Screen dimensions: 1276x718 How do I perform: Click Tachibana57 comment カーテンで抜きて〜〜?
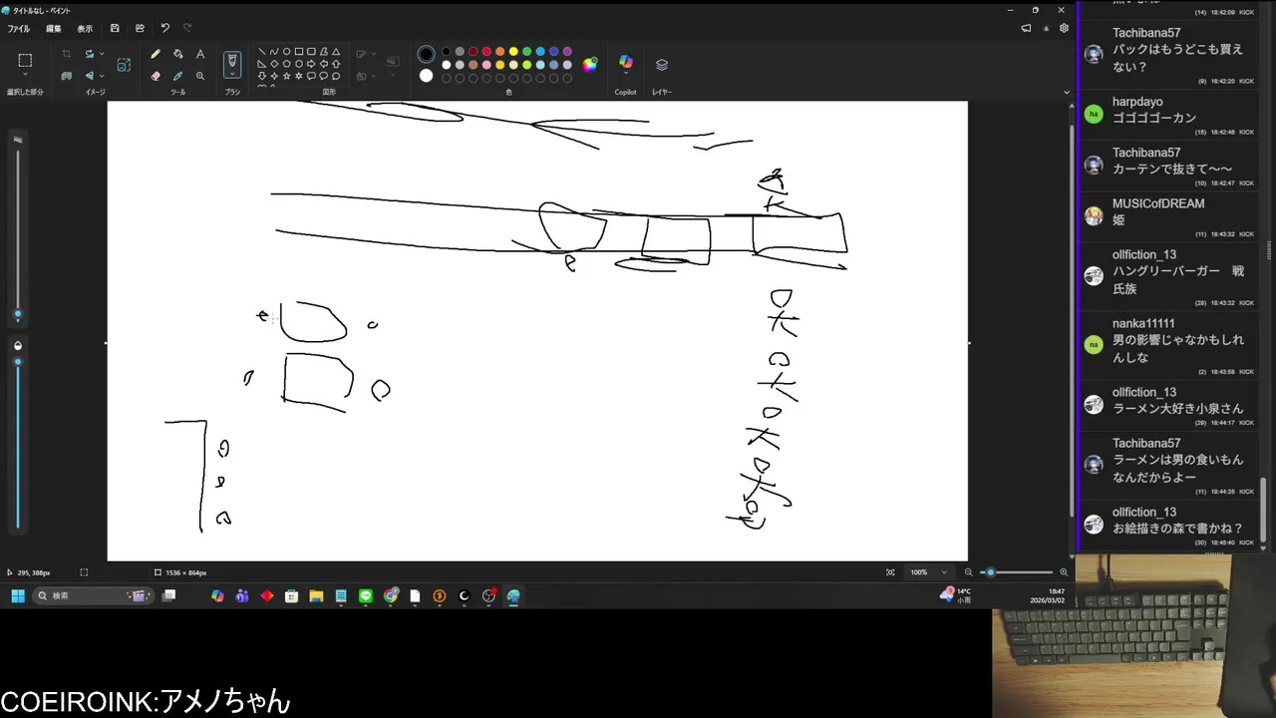(x=1172, y=169)
